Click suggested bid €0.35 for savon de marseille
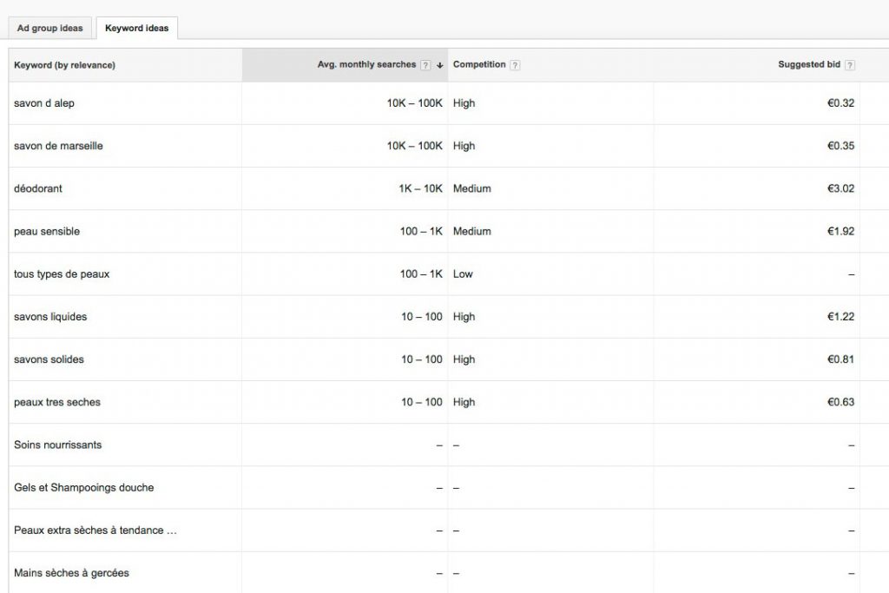 (x=840, y=146)
